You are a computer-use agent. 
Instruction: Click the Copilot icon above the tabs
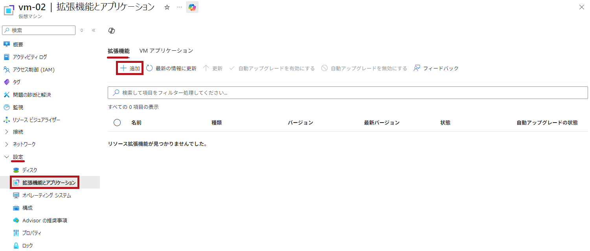coord(112,31)
